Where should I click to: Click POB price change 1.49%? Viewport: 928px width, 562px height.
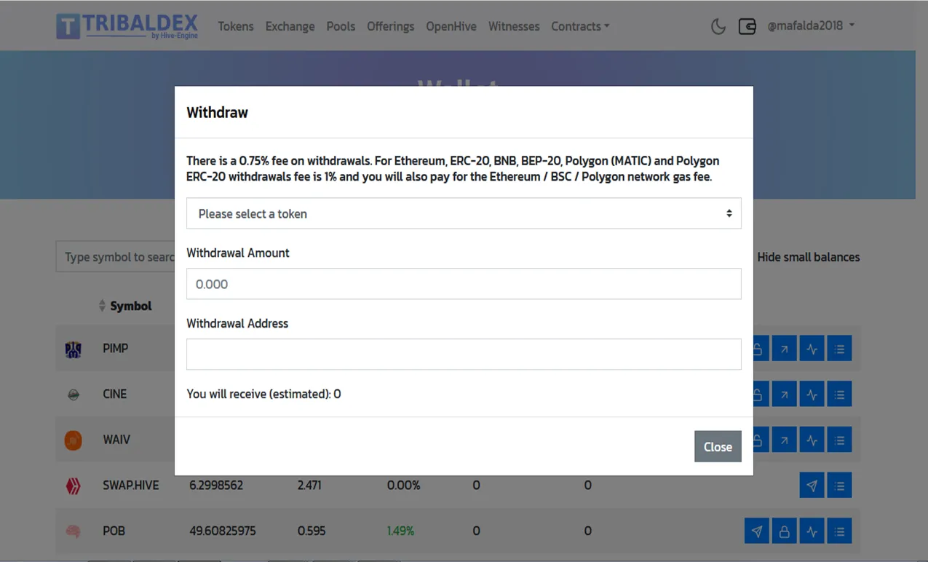click(400, 531)
